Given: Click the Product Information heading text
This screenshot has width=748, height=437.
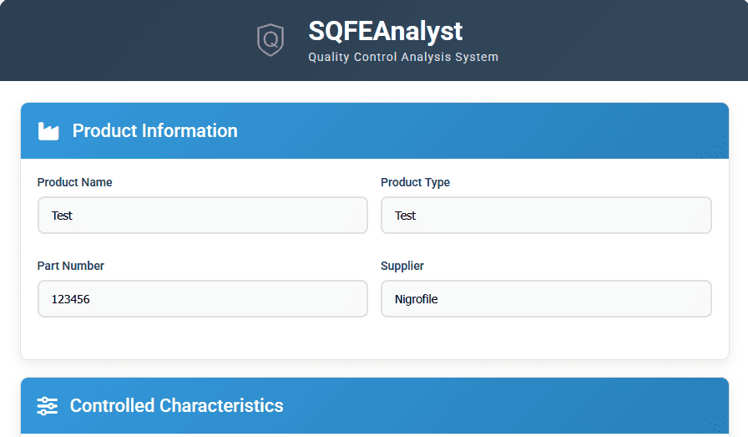Looking at the screenshot, I should coord(154,130).
